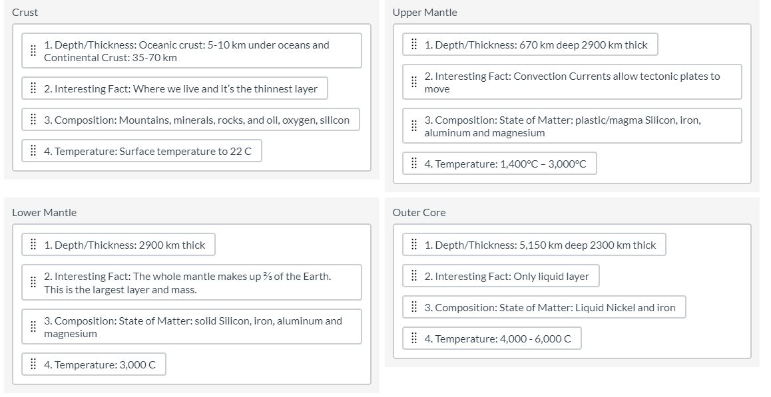Click the Upper Mantle category heading
This screenshot has height=397, width=771.
[425, 13]
